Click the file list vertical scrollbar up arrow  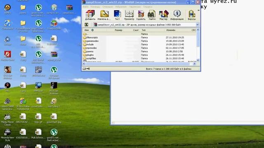(198, 30)
